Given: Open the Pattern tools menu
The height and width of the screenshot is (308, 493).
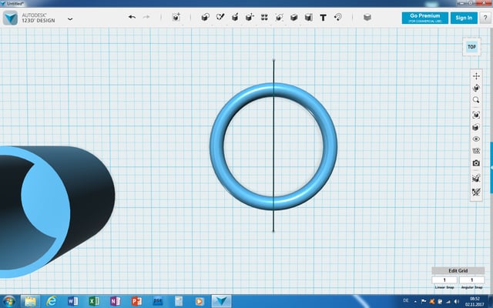Looking at the screenshot, I should [264, 17].
